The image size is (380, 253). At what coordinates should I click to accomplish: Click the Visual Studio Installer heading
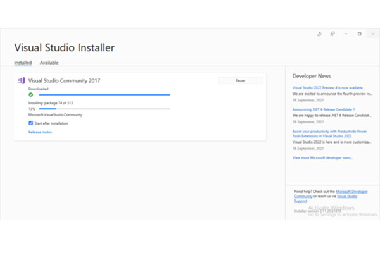coord(65,47)
